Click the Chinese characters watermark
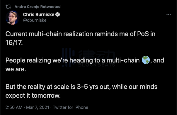Image resolution: width=177 pixels, height=115 pixels. [x=97, y=55]
